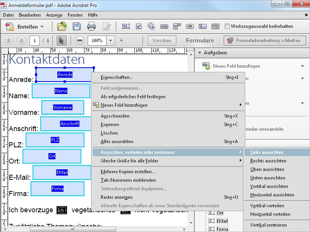Print the document using the printer icon
This screenshot has width=310, height=232.
[91, 26]
